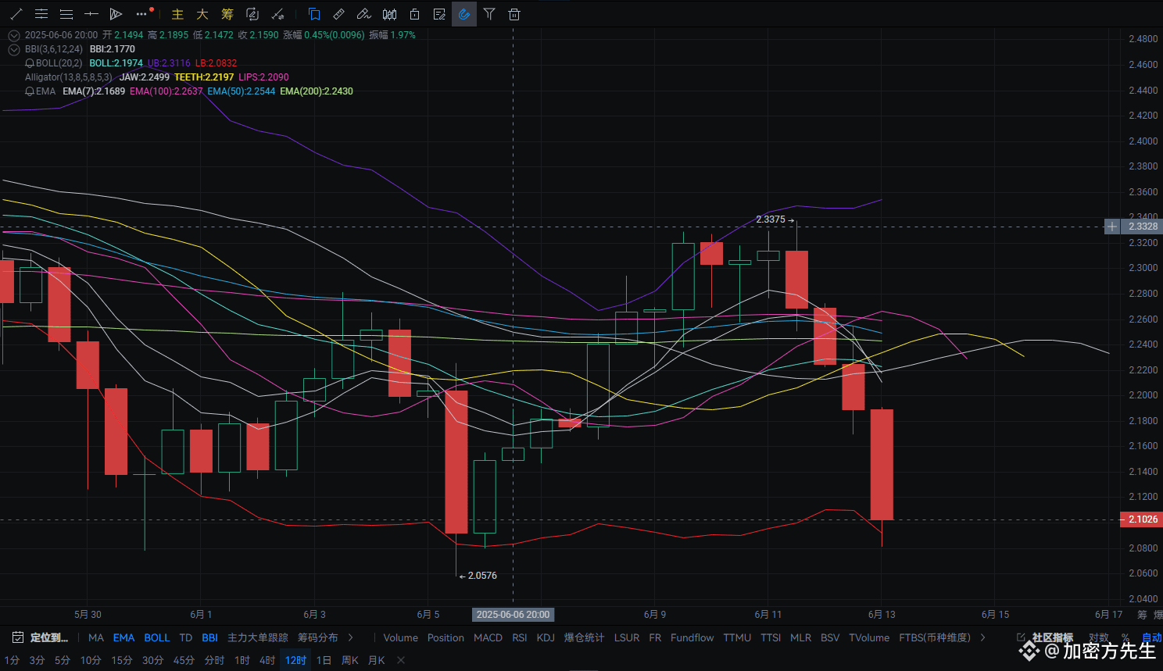Image resolution: width=1163 pixels, height=671 pixels.
Task: Switch to 15分 timeframe
Action: point(121,660)
